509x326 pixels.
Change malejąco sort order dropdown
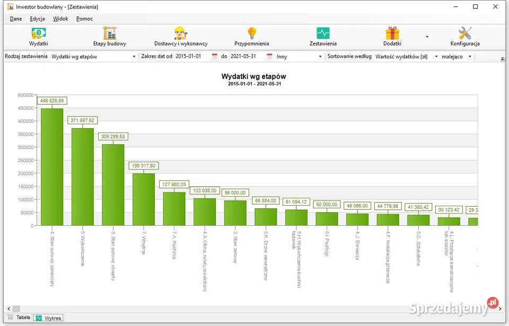pyautogui.click(x=469, y=57)
